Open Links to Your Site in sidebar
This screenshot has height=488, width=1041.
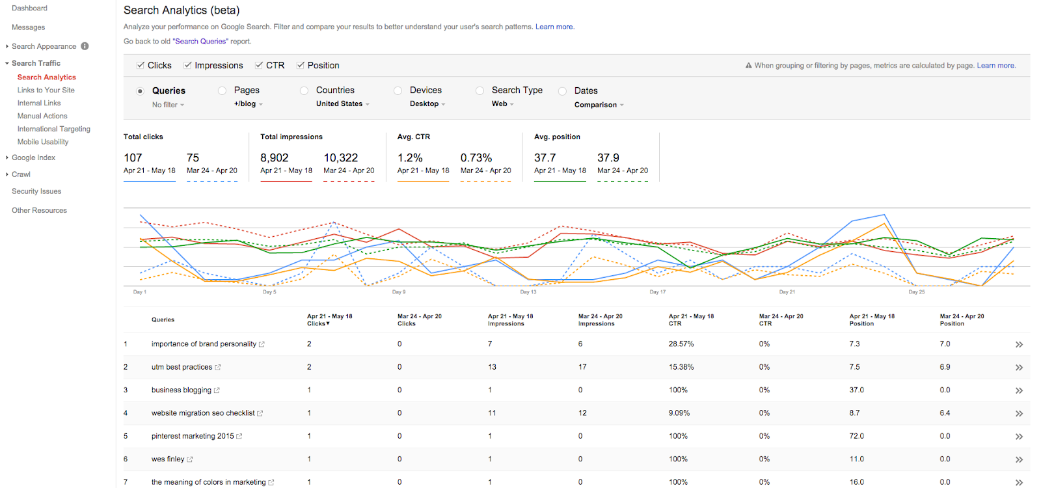(x=46, y=90)
